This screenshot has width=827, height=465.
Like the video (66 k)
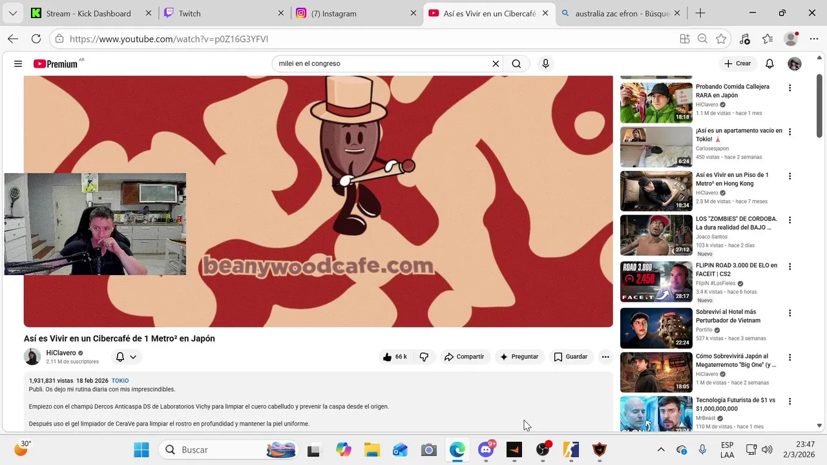pos(395,356)
